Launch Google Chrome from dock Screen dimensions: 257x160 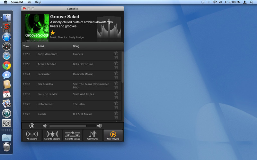pyautogui.click(x=7, y=66)
